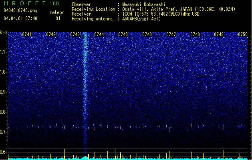Select the ICOM IC-575 receiver text
This screenshot has height=160, width=252.
161,14
